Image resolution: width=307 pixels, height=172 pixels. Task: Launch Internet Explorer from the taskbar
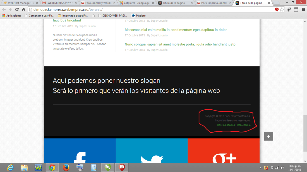[10, 168]
